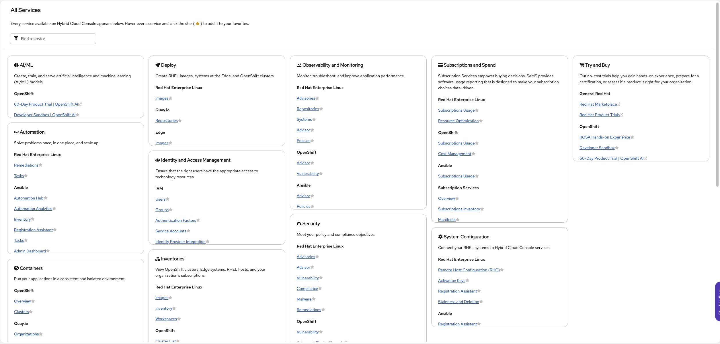Open Automation Analytics under Ansible
This screenshot has width=720, height=344.
[33, 209]
